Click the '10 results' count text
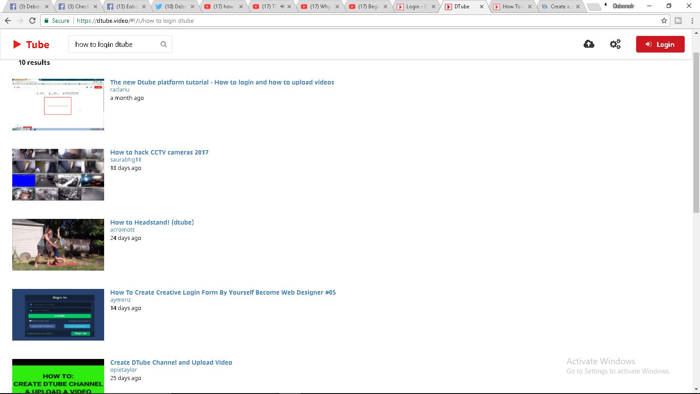This screenshot has width=700, height=394. (34, 63)
